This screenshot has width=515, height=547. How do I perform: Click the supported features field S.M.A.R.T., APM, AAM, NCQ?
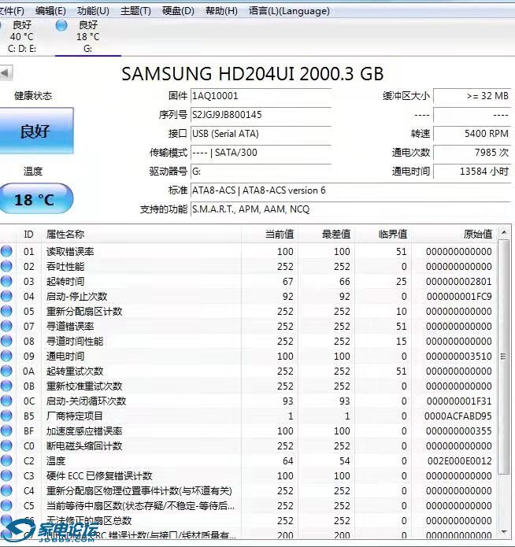tap(350, 209)
